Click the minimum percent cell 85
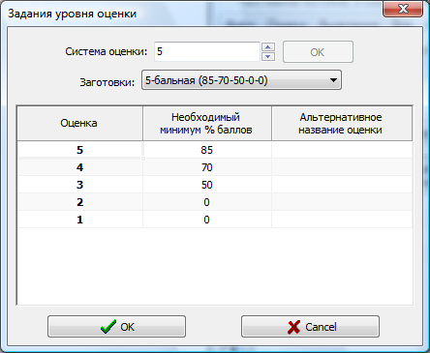This screenshot has width=430, height=353. pos(207,150)
